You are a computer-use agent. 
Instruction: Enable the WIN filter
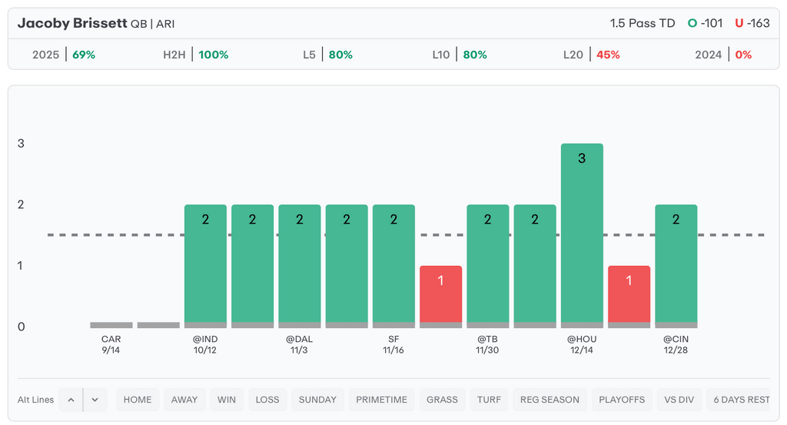pos(227,400)
